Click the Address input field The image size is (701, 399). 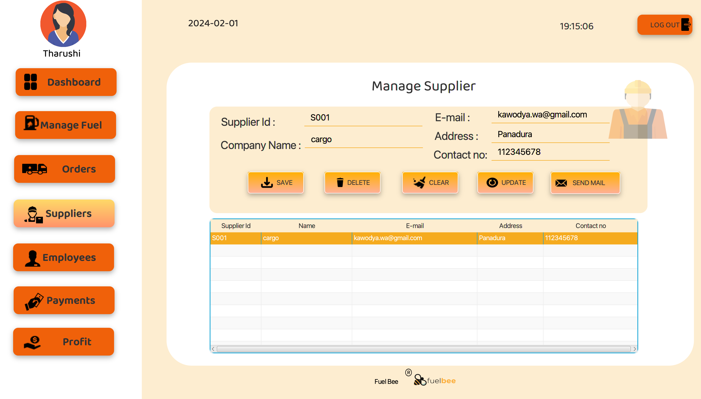click(550, 135)
